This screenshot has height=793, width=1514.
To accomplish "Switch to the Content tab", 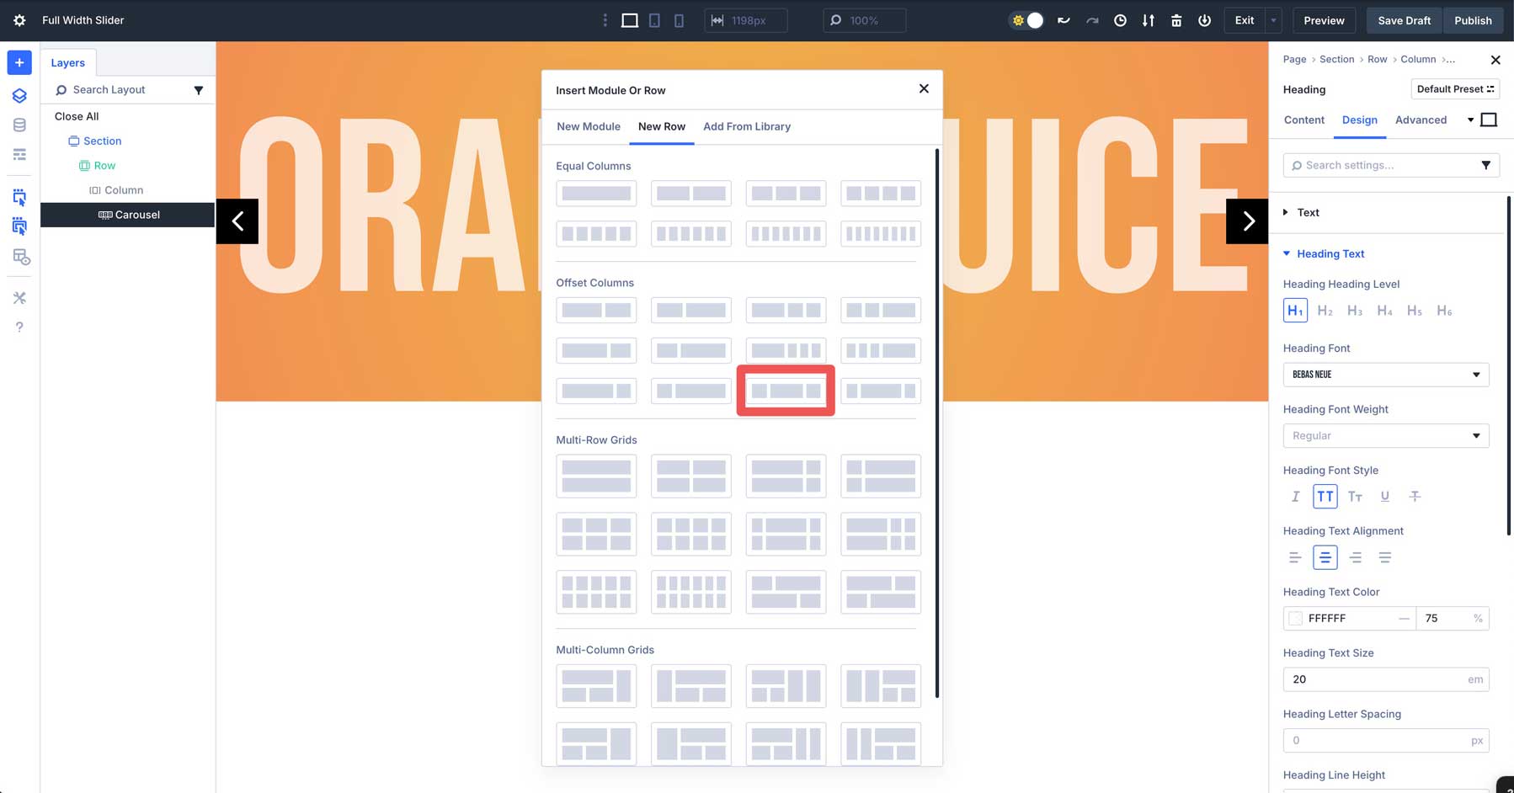I will tap(1303, 120).
